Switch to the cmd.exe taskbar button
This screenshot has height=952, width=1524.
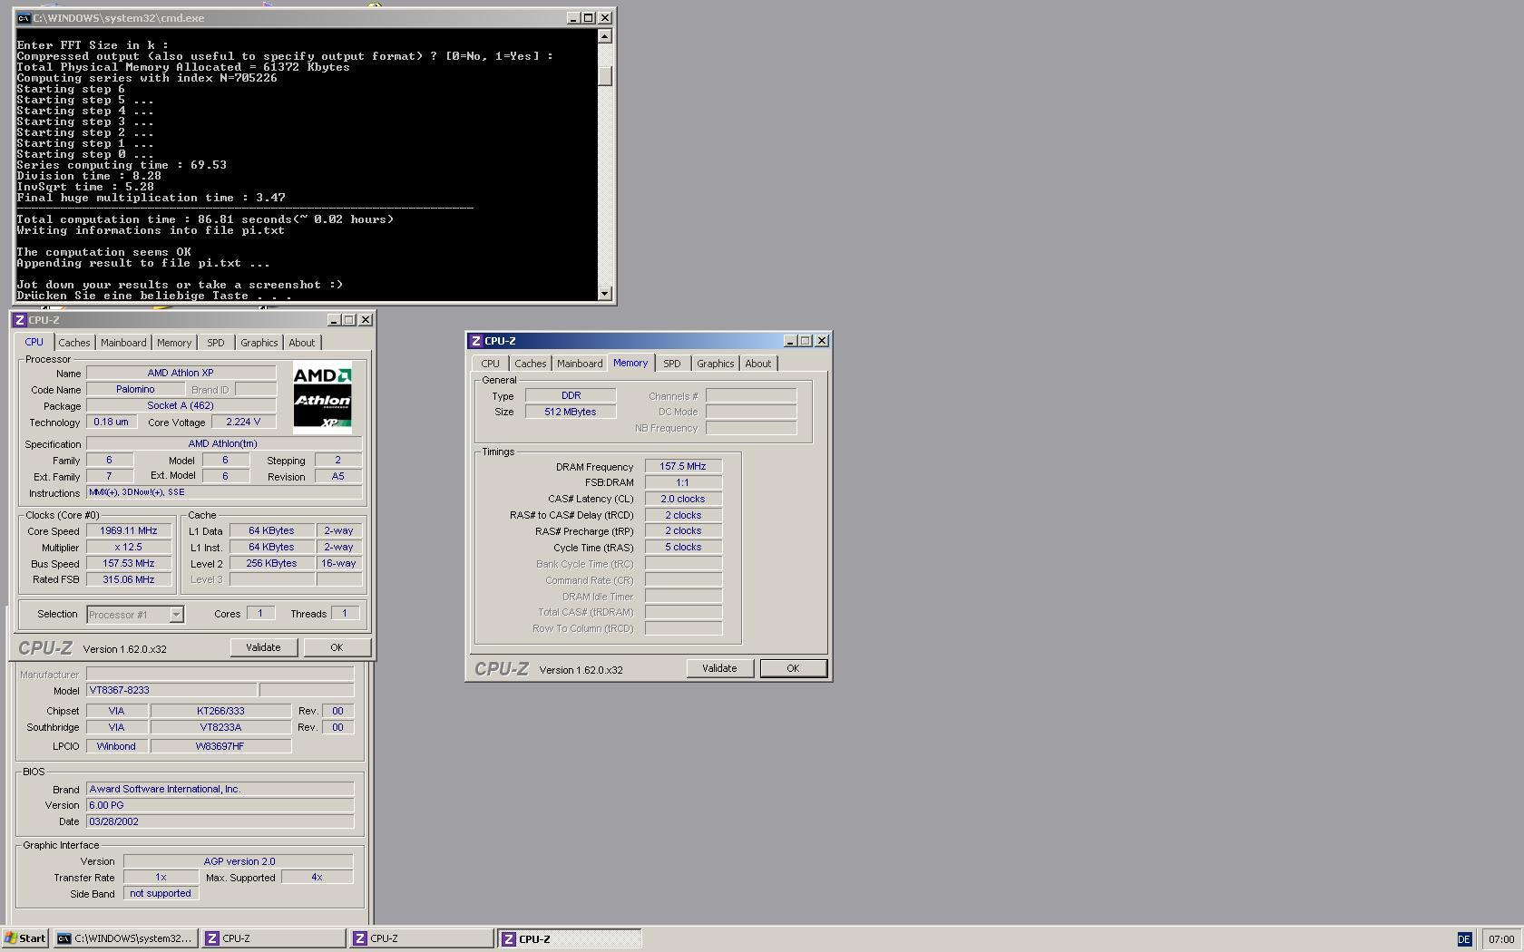(x=125, y=938)
